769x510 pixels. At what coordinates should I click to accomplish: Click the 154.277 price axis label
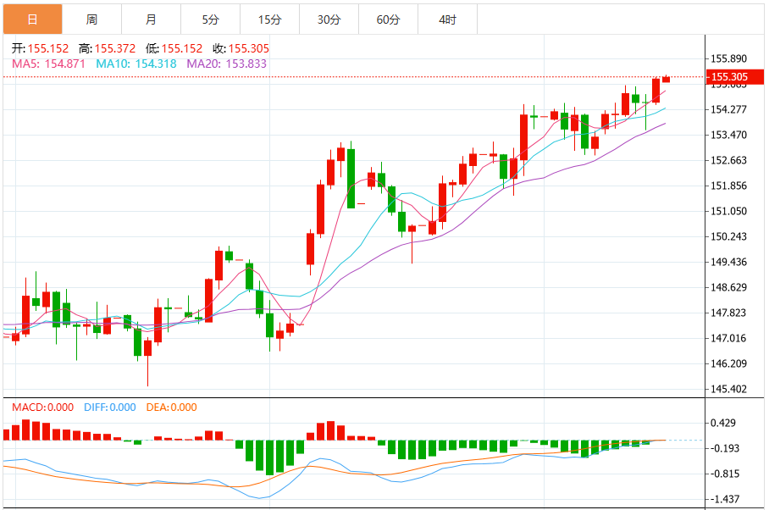point(729,109)
